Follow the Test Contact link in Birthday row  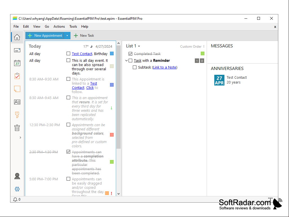[82, 54]
